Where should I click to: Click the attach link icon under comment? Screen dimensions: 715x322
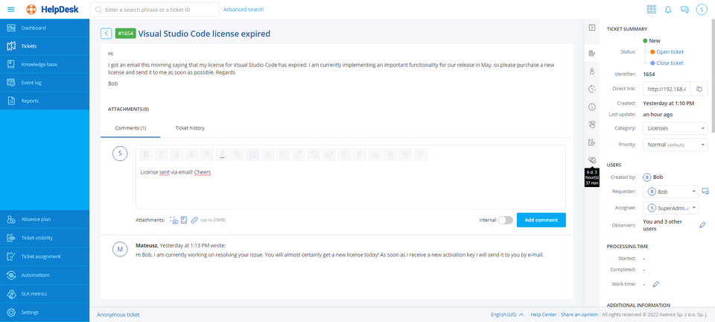coord(194,220)
